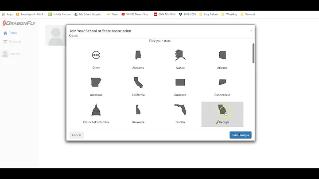Open the WHMS News YouTube bookmark
Viewport: 319px width, 179px height.
coord(135,14)
